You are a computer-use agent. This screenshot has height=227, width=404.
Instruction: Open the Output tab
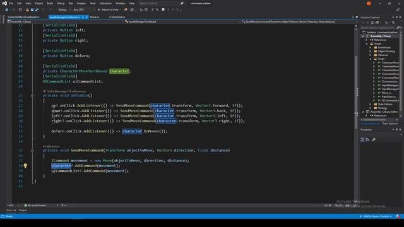coord(23,210)
